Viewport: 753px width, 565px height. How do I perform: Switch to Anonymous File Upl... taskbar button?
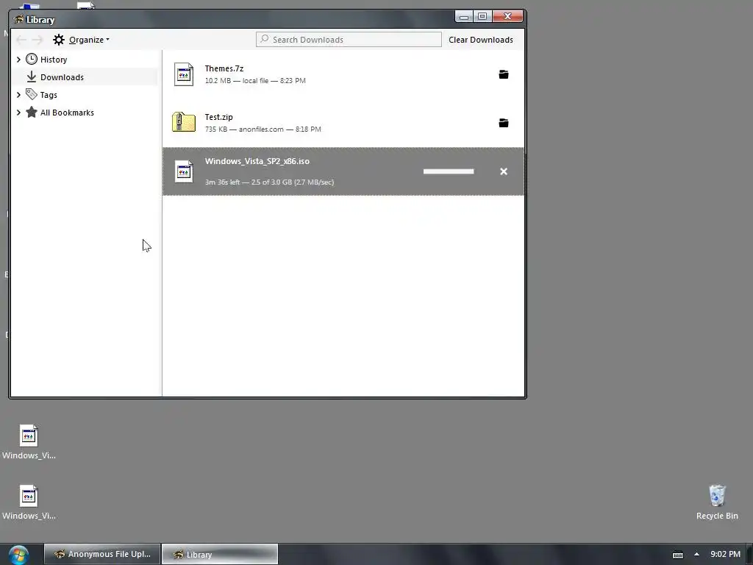[x=102, y=554]
